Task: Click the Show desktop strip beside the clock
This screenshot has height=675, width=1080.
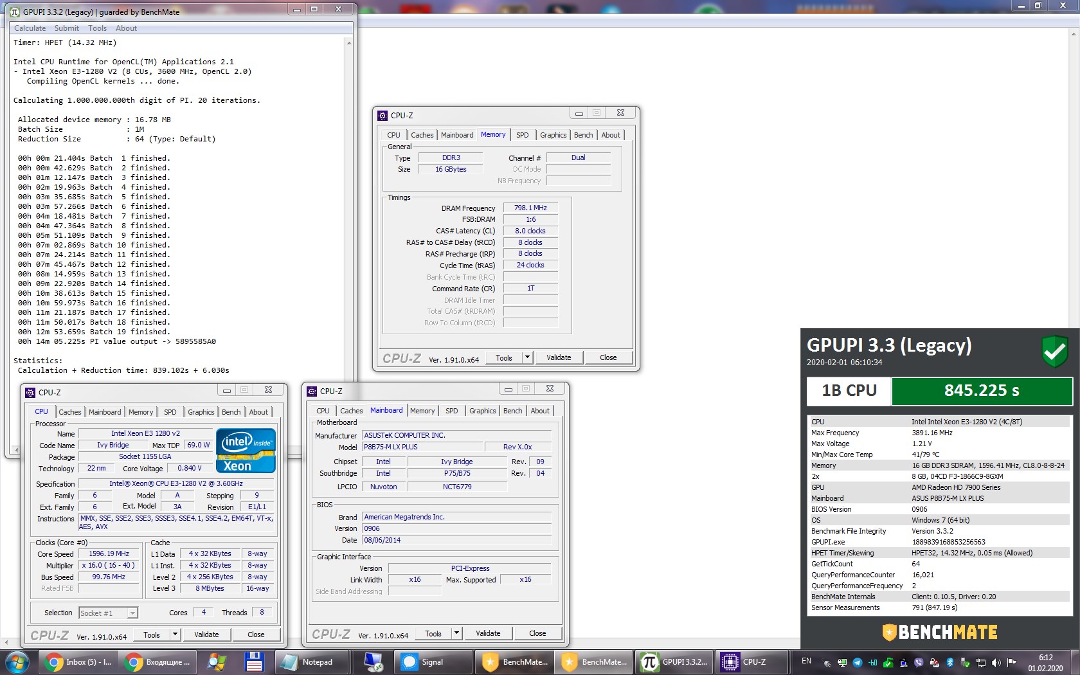Action: [x=1074, y=662]
